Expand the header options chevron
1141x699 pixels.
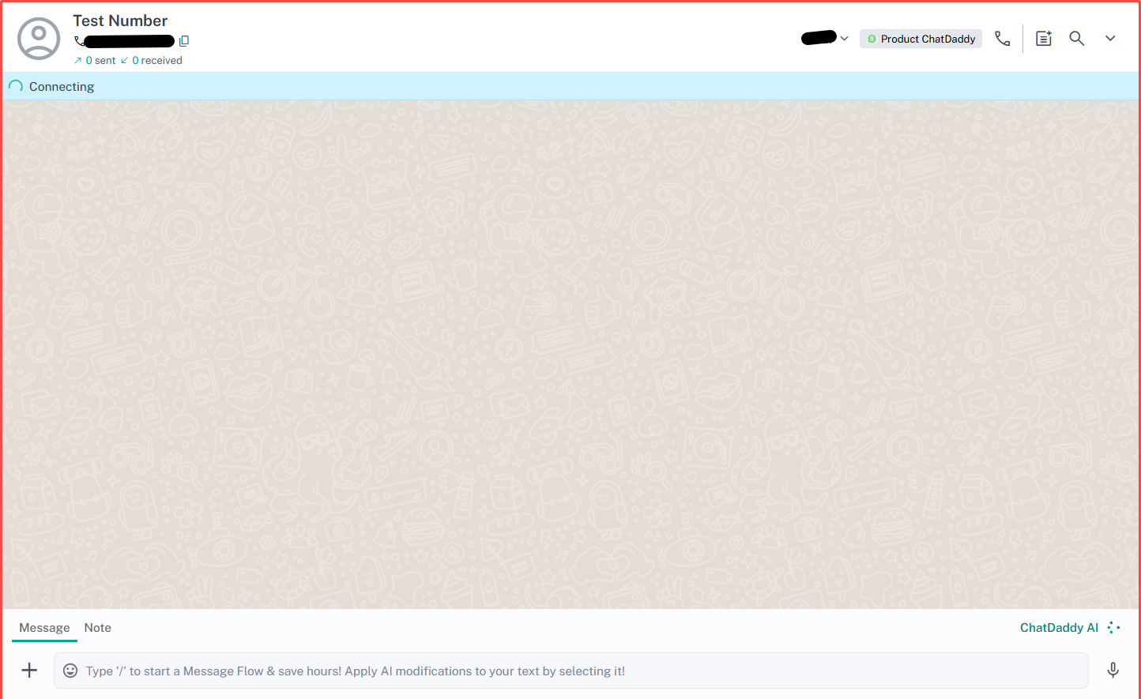tap(1110, 38)
